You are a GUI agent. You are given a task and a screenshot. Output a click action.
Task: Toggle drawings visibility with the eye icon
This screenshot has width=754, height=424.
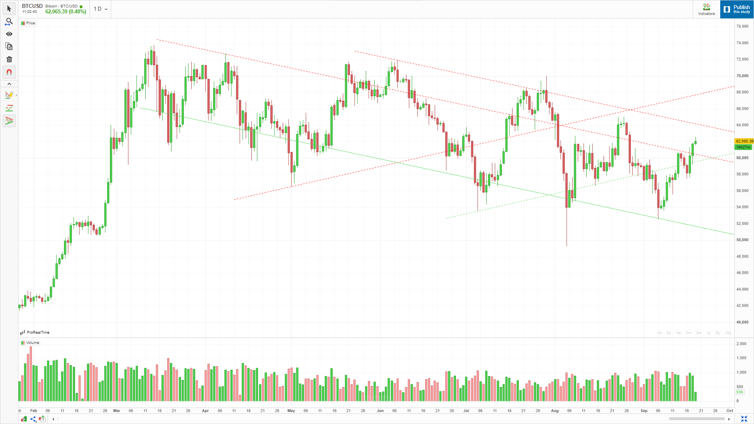(9, 34)
